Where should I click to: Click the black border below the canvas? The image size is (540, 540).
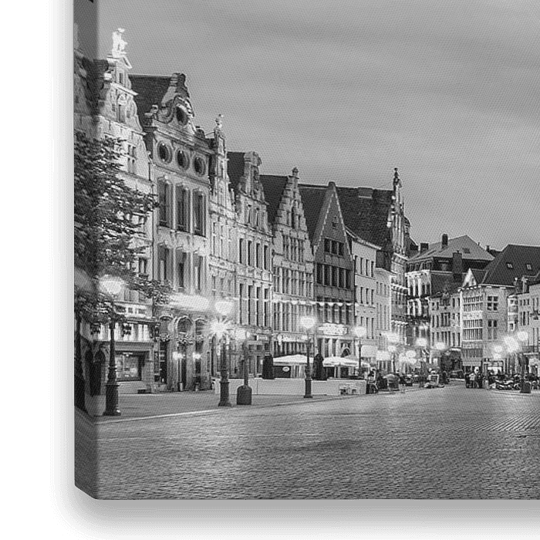(x=309, y=521)
